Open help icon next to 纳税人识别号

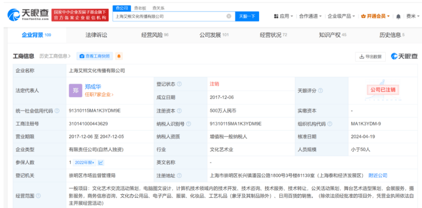(x=188, y=124)
